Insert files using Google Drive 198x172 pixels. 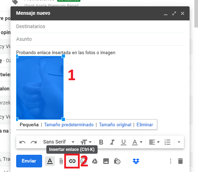coord(95,161)
